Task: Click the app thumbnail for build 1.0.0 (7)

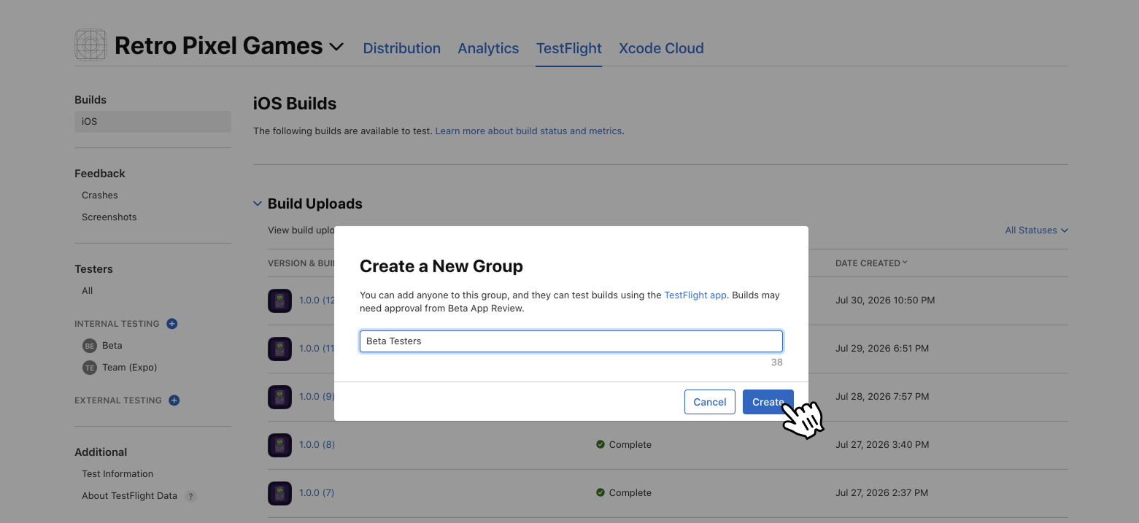Action: [x=279, y=493]
